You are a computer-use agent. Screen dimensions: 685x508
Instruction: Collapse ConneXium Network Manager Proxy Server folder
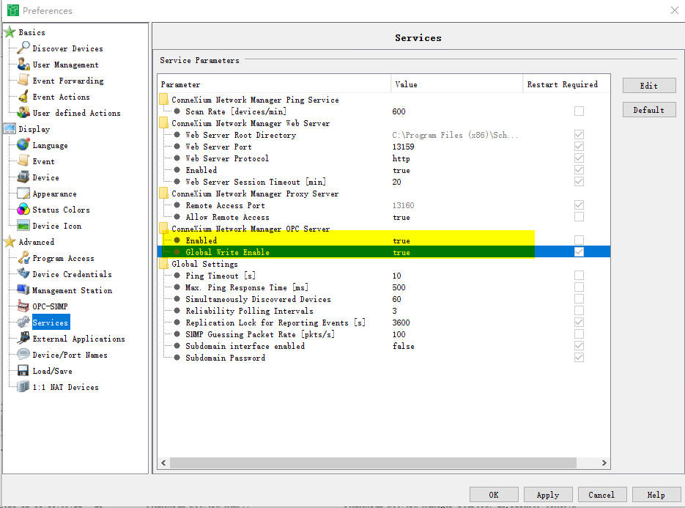tap(164, 194)
